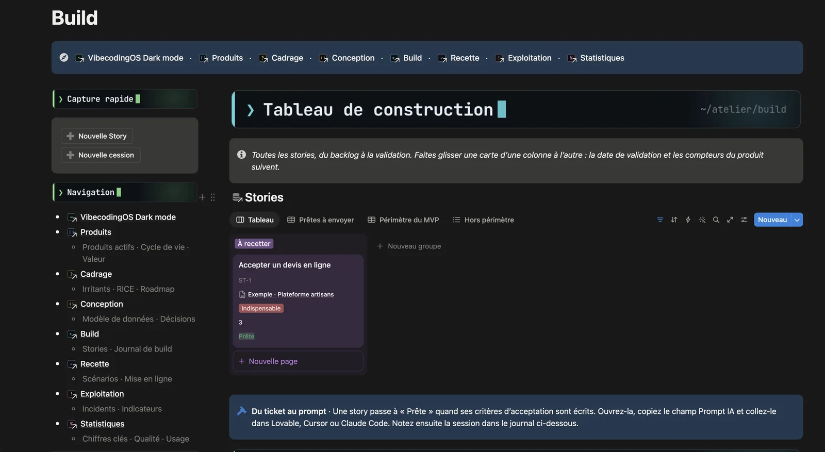Viewport: 825px width, 452px height.
Task: Switch to the Tableau view tab
Action: click(255, 220)
